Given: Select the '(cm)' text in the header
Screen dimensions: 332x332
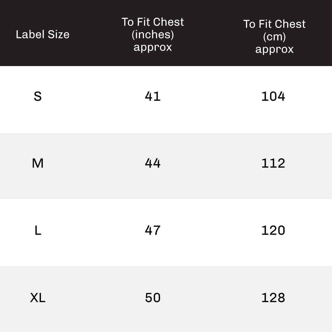Looking at the screenshot, I should (x=274, y=37).
